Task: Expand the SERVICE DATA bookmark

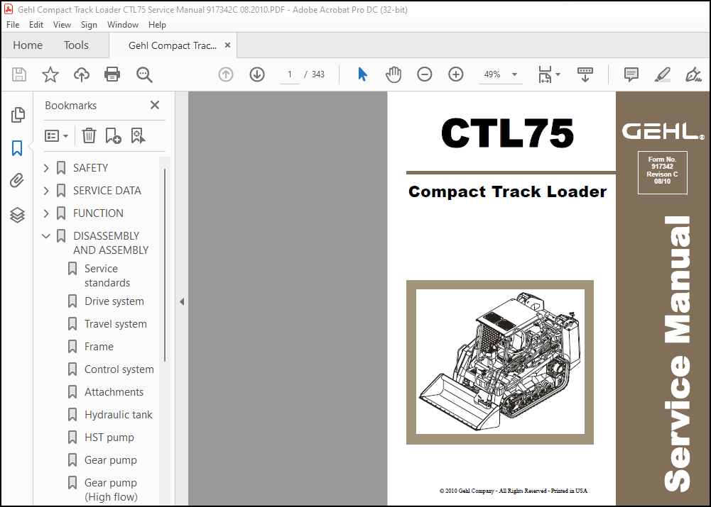Action: 45,191
